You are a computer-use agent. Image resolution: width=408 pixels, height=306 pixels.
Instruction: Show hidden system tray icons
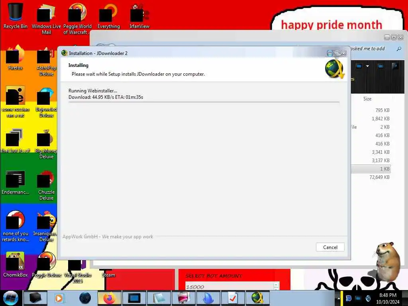339,298
